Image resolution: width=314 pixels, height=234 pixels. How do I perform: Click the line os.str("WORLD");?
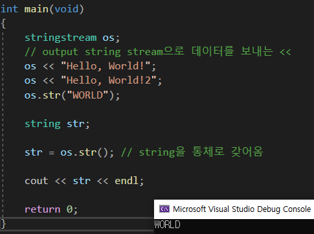click(x=72, y=95)
